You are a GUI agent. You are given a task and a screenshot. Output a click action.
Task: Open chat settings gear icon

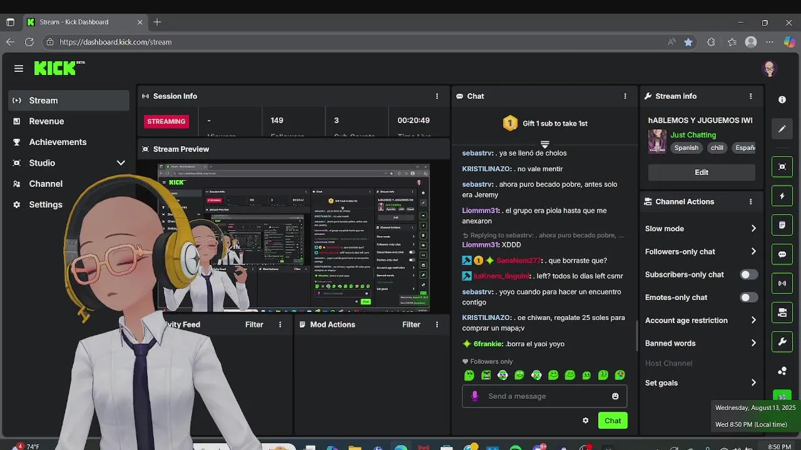pos(586,421)
